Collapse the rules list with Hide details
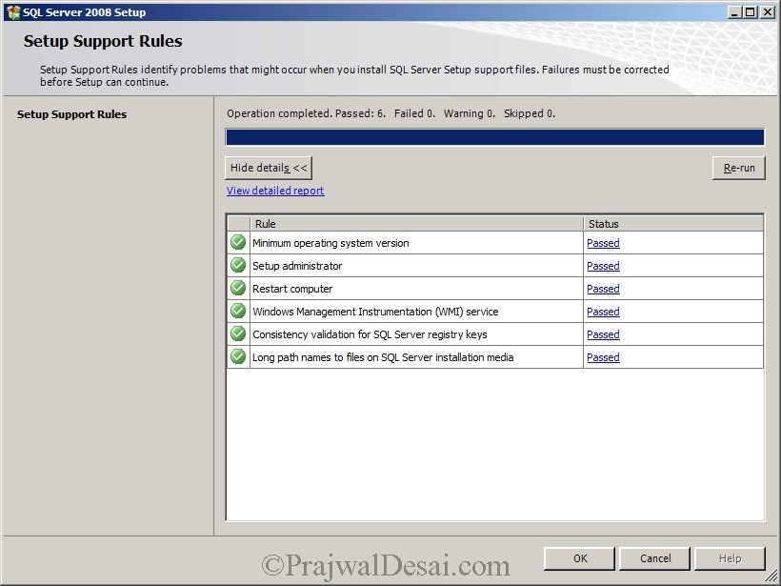781x586 pixels. 269,168
